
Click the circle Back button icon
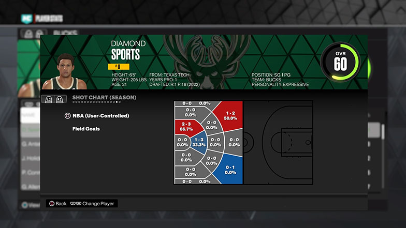(x=52, y=204)
